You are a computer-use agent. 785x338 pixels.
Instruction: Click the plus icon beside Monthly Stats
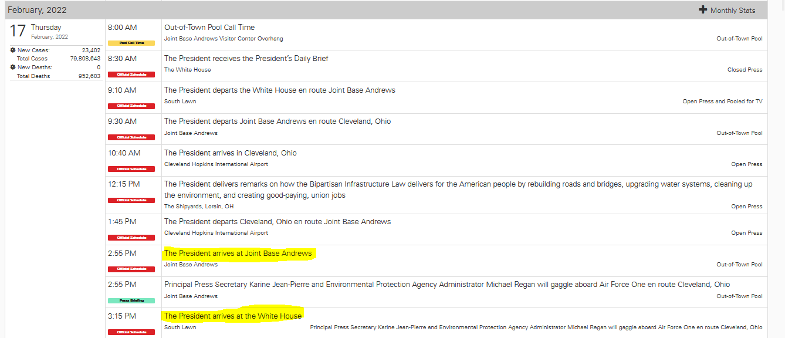(703, 10)
